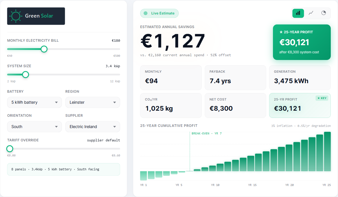Click the '12 kWp' maximum size label
Image resolution: width=338 pixels, height=197 pixels.
(115, 81)
